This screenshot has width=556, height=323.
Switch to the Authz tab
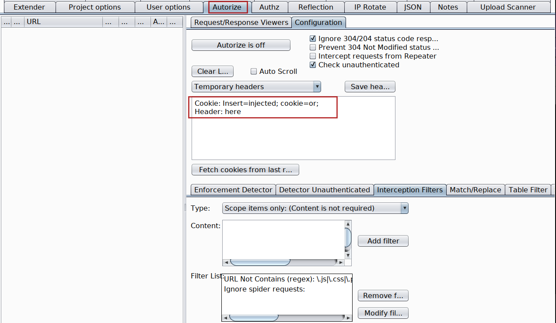(269, 7)
